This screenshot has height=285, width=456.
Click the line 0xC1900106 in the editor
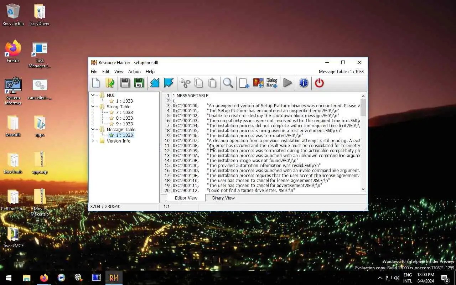click(238, 135)
